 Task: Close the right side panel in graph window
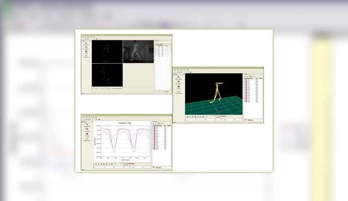click(x=171, y=122)
